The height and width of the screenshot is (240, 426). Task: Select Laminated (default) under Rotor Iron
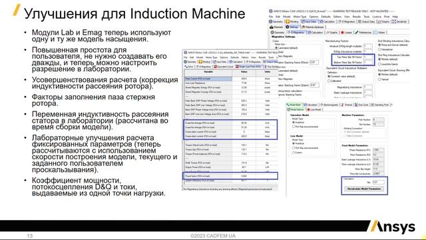point(286,48)
